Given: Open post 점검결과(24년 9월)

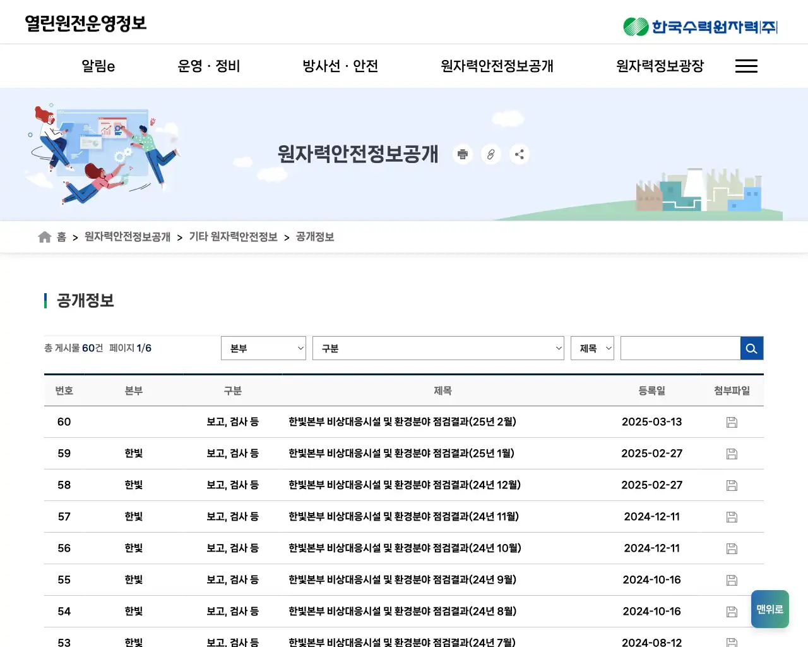Looking at the screenshot, I should (402, 580).
